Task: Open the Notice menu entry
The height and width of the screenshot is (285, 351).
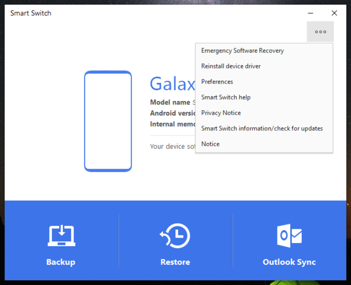Action: pyautogui.click(x=264, y=144)
